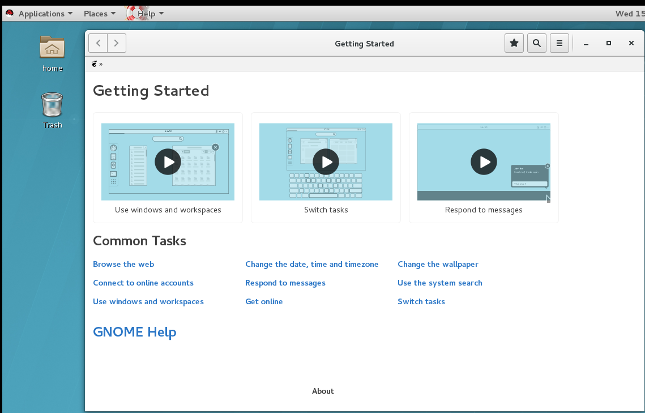Go back with the left arrow button
This screenshot has width=645, height=413.
(98, 43)
